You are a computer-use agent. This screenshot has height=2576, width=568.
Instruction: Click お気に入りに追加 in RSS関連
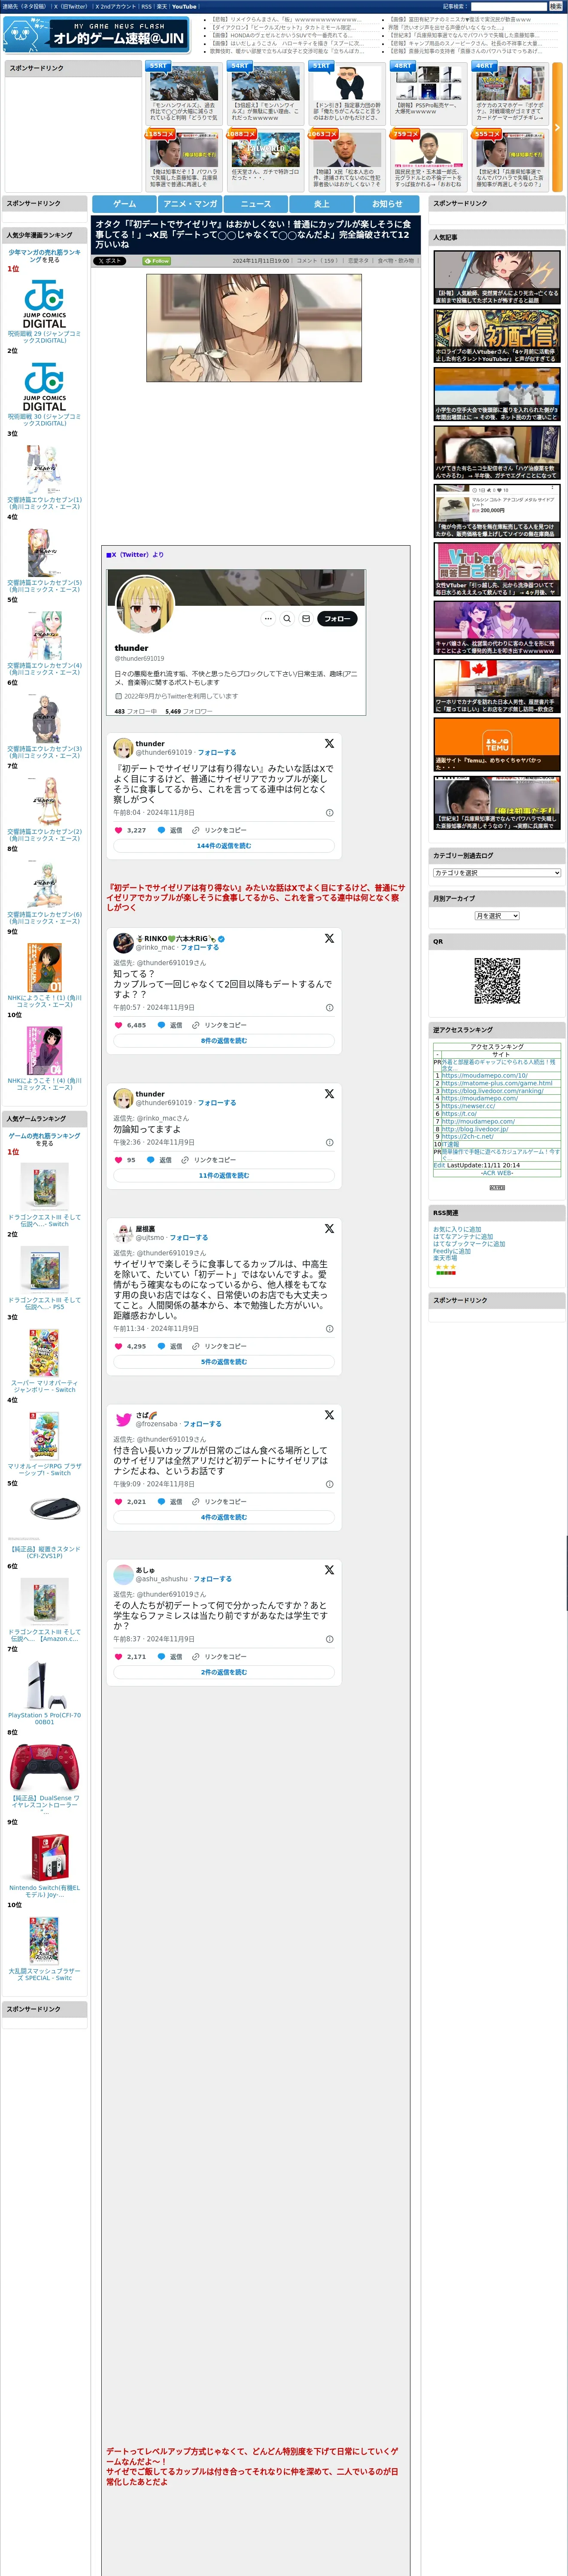tap(457, 1229)
